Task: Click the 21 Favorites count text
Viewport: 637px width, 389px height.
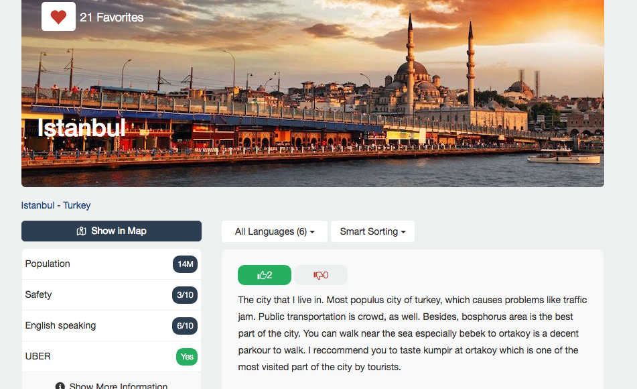Action: coord(111,17)
